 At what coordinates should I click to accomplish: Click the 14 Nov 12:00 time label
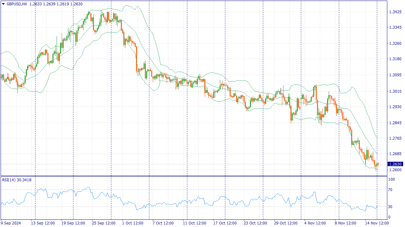[377, 223]
